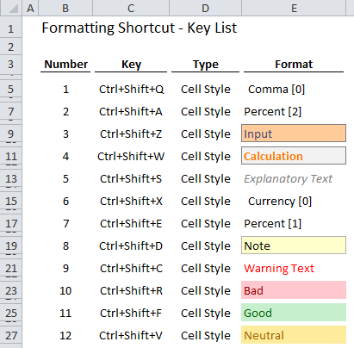The image size is (354, 348).
Task: Select row 5 header
Action: click(11, 89)
